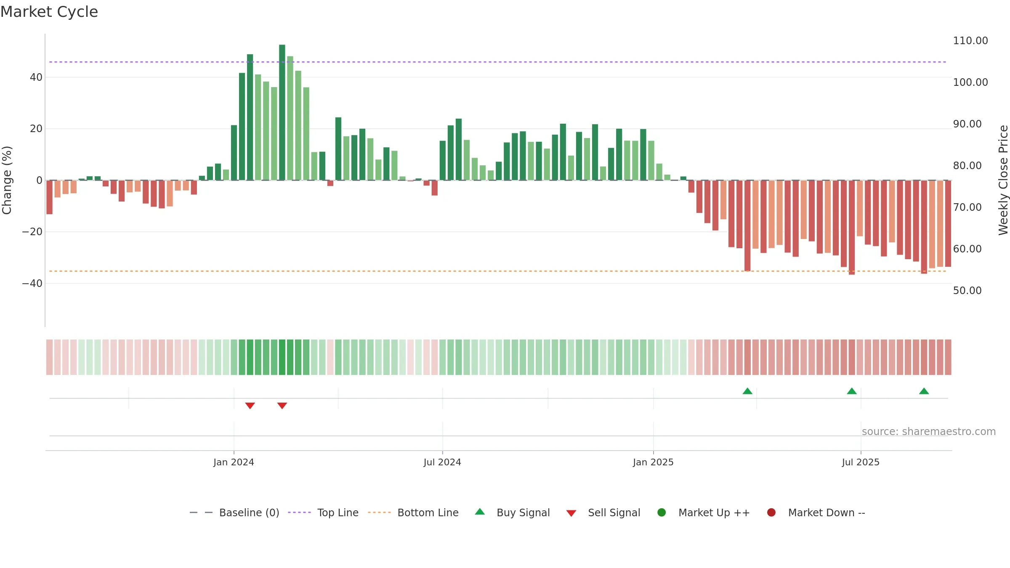
Task: Click the 90.00 price axis value
Action: coord(967,124)
